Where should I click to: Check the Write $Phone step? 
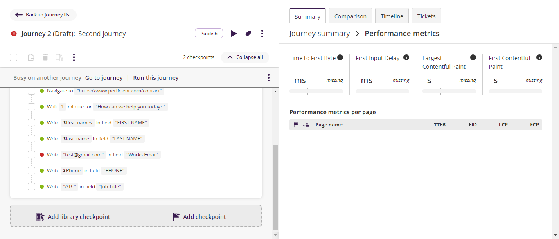[32, 171]
